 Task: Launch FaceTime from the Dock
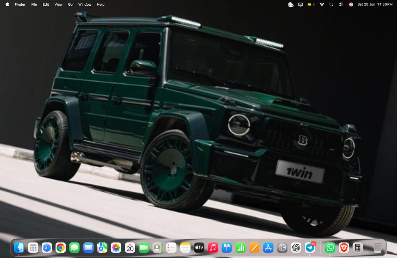coord(144,247)
